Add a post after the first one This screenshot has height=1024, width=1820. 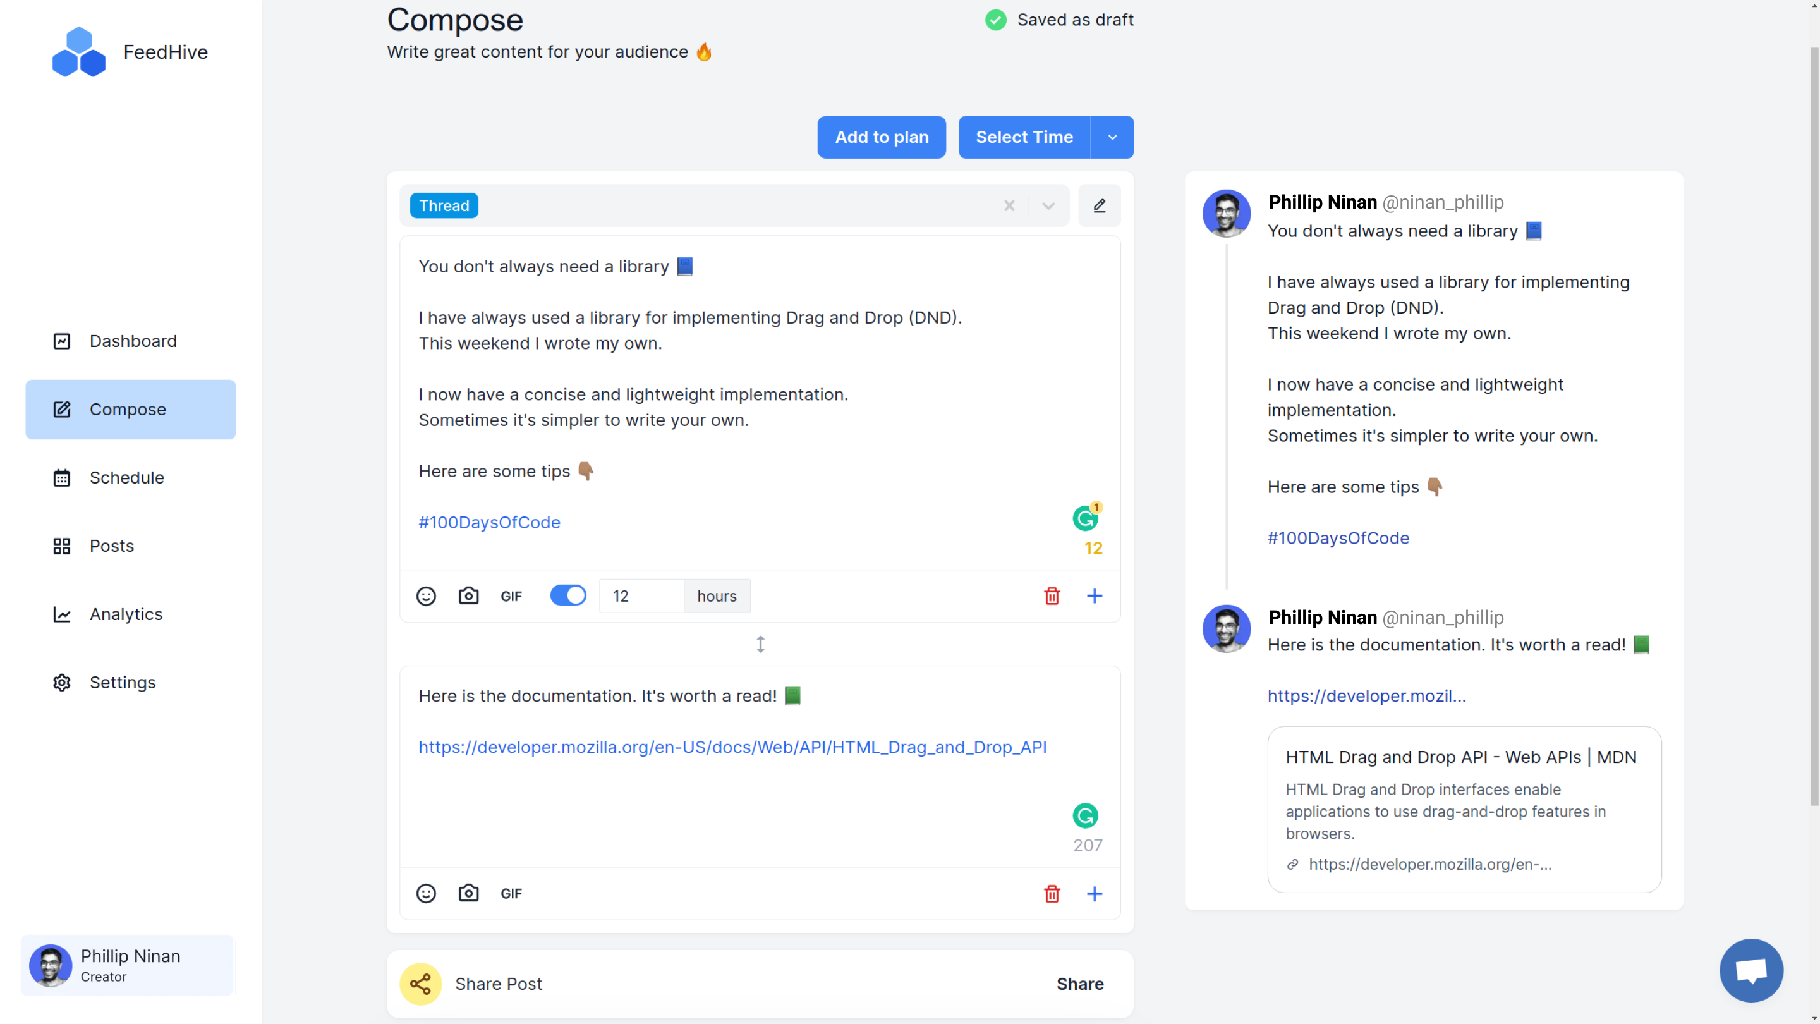tap(1095, 597)
